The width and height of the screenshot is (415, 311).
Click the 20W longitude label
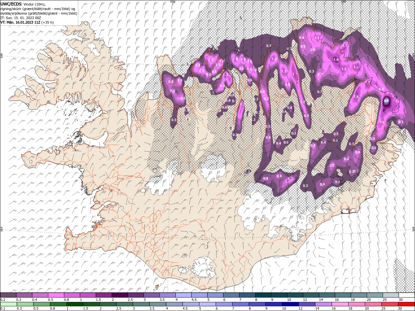click(172, 2)
